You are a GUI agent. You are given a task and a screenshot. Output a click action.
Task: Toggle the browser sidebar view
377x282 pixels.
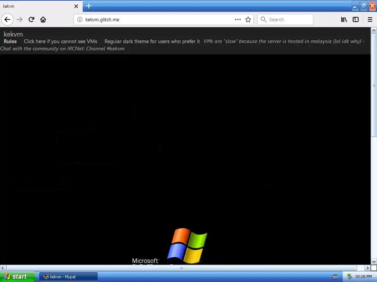point(356,19)
